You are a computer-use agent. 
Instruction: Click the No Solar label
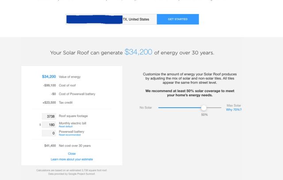click(145, 108)
